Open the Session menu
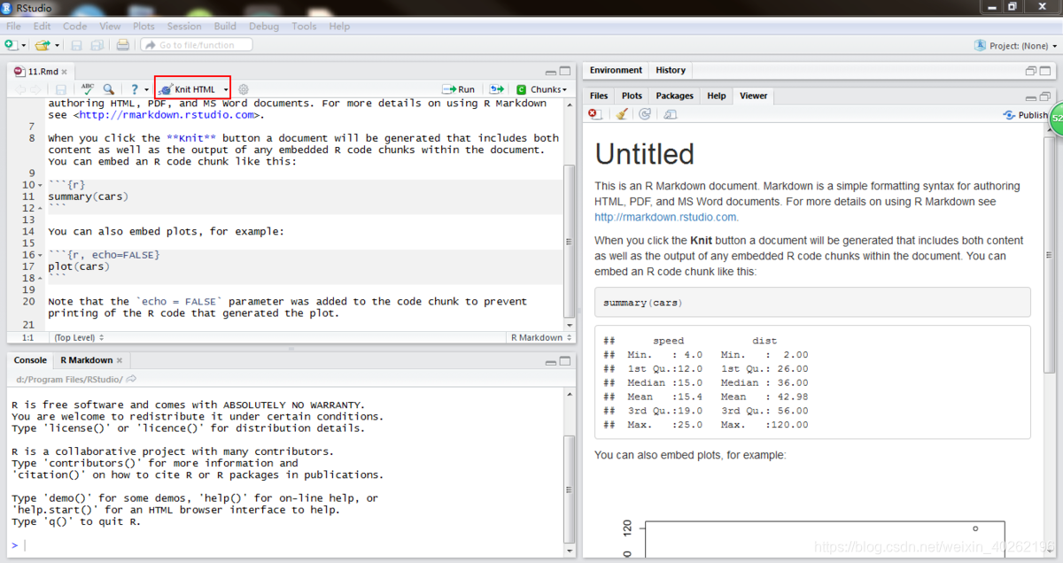1063x563 pixels. click(184, 27)
